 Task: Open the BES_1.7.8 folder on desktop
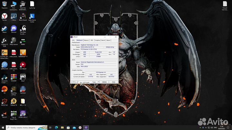pyautogui.click(x=23, y=102)
